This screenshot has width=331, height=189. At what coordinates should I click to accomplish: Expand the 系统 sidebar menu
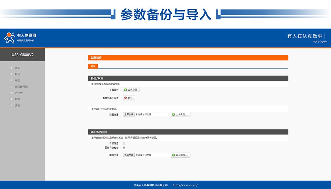tap(17, 99)
